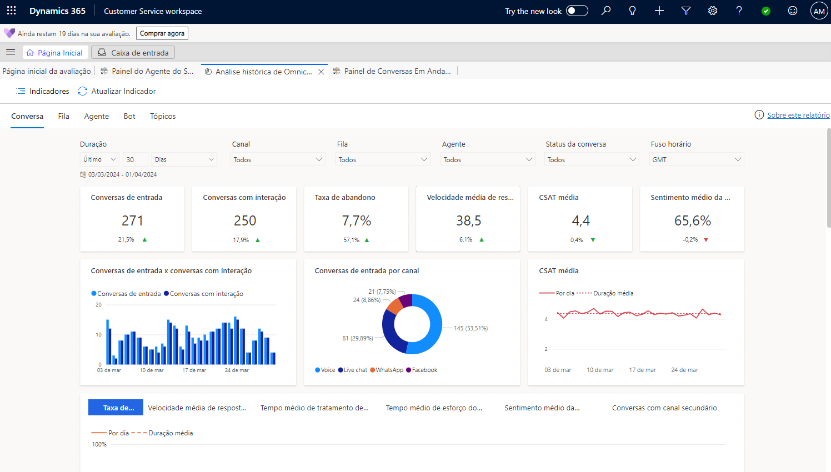831x472 pixels.
Task: Click the Voice legend color dot
Action: tap(317, 370)
